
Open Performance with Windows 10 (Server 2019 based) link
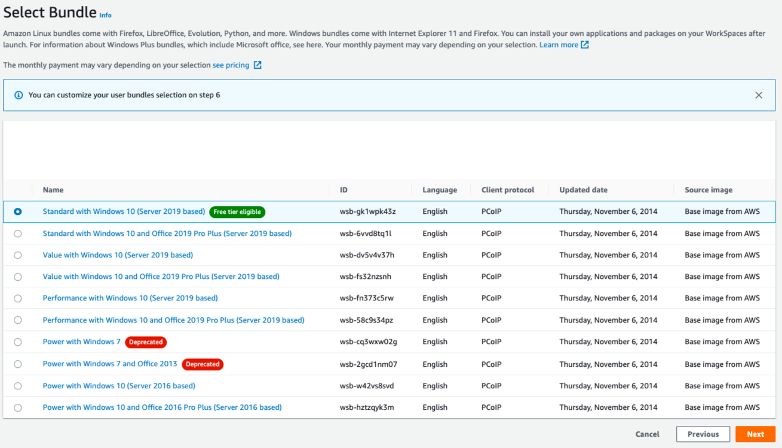click(130, 298)
